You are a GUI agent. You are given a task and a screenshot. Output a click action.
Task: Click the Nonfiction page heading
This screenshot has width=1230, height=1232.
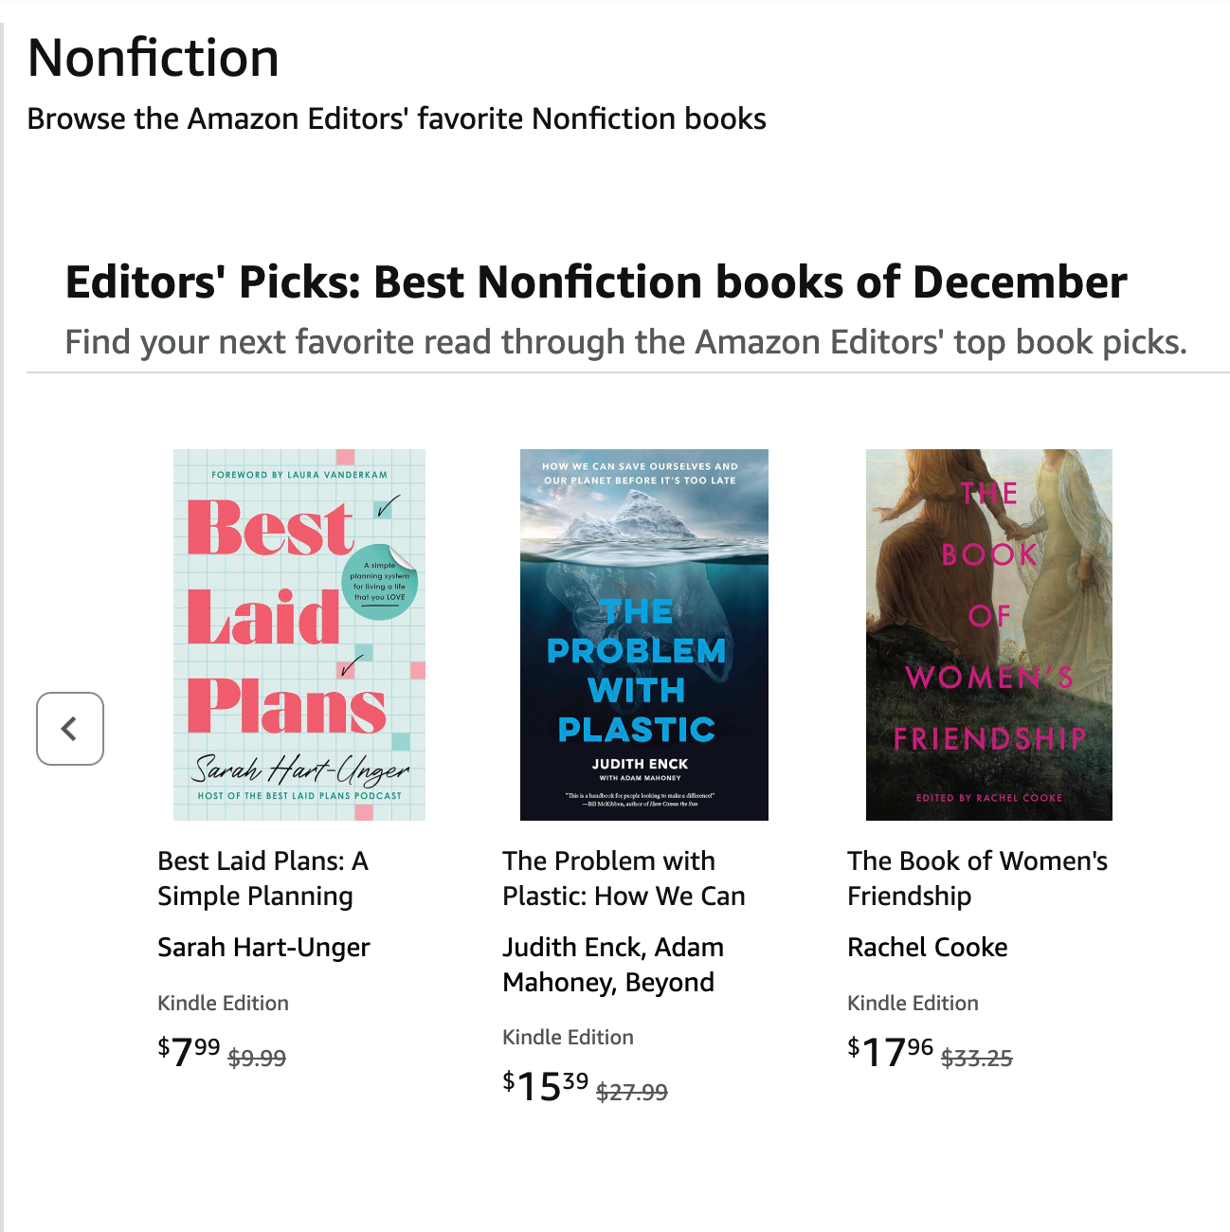(154, 58)
